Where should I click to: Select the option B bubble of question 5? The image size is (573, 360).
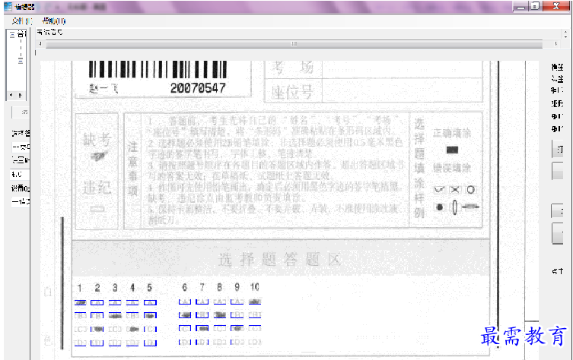[x=150, y=315]
